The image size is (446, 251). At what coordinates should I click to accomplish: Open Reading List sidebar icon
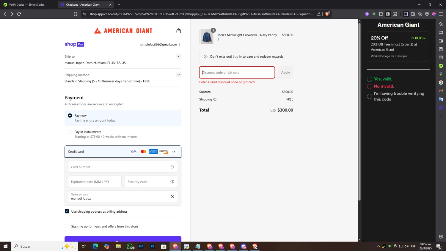[x=441, y=57]
